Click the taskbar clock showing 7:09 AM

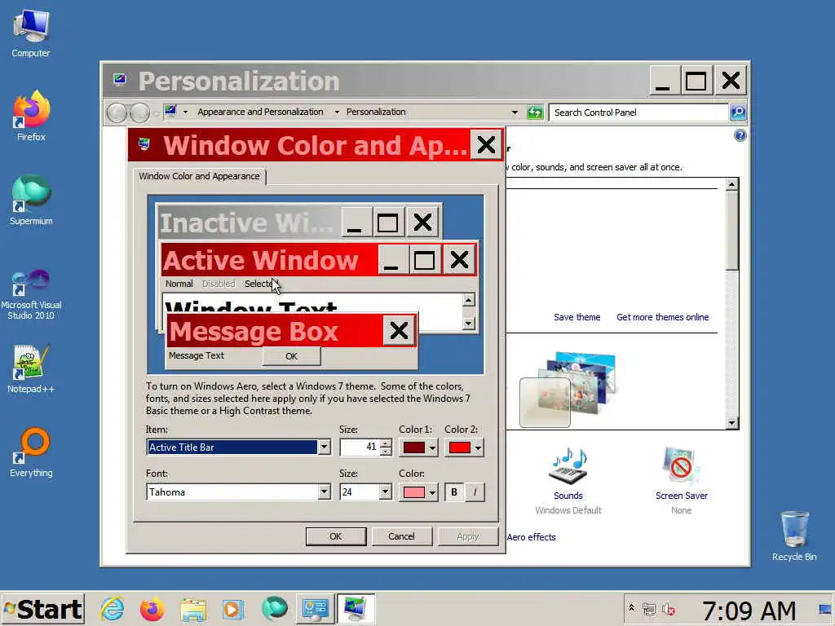pos(749,610)
